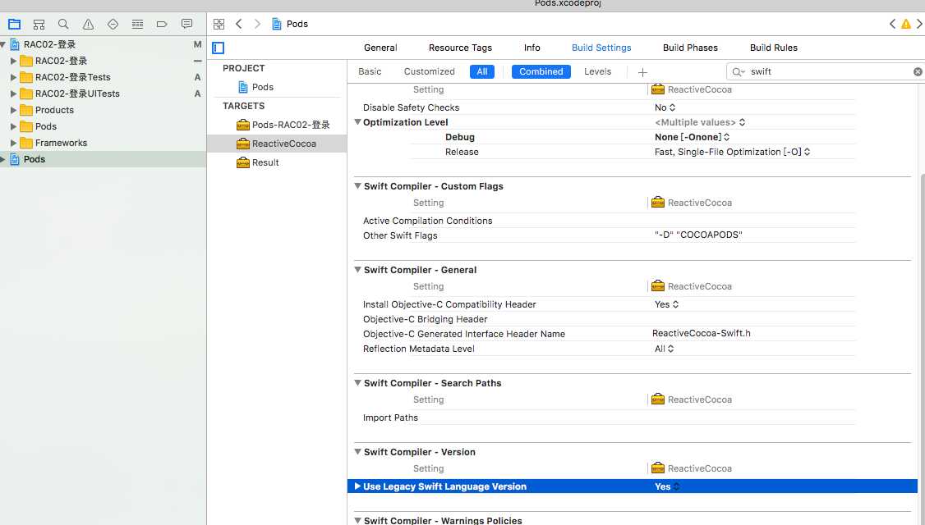The width and height of the screenshot is (925, 525).
Task: Change Disable Safety Checks No value
Action: tap(665, 107)
